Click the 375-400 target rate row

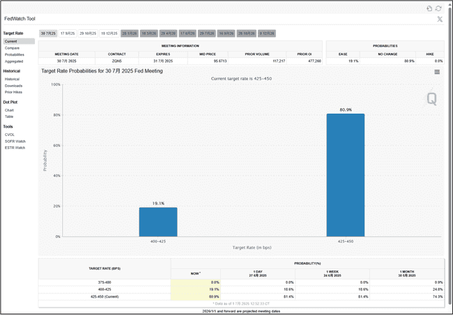click(x=242, y=282)
